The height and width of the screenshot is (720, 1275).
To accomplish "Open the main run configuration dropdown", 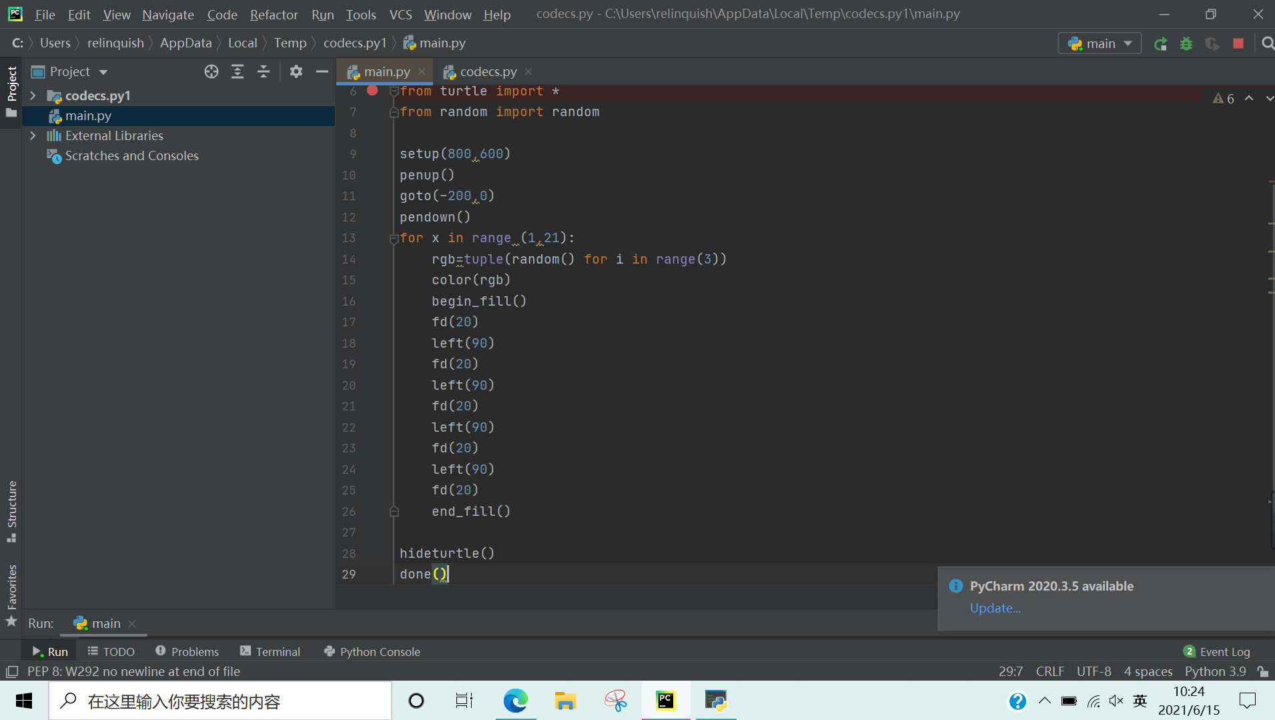I will 1100,43.
